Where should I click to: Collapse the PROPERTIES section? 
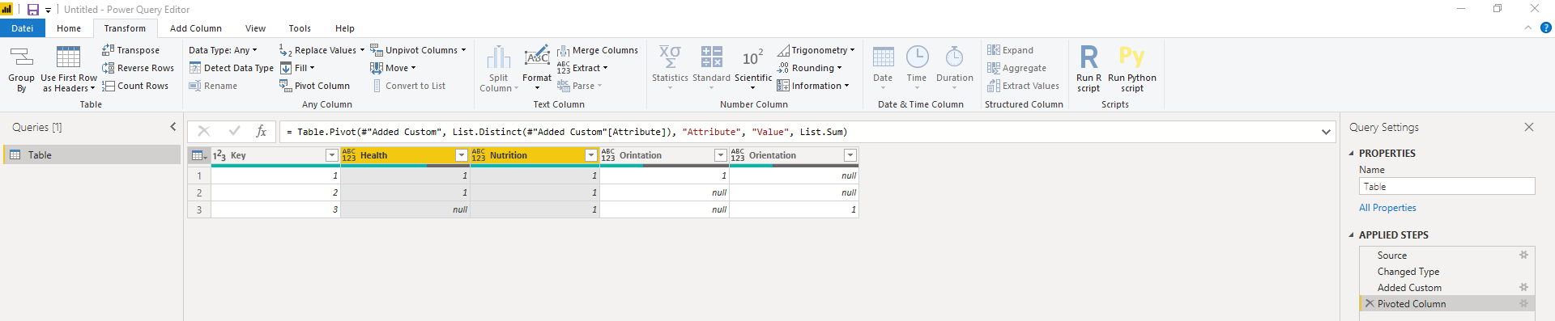click(x=1351, y=153)
